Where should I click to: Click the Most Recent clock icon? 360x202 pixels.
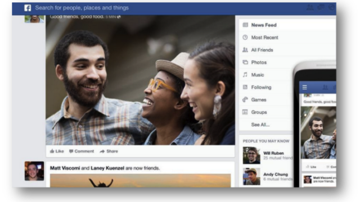click(245, 37)
